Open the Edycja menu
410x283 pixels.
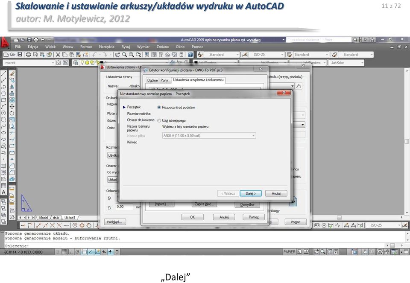[33, 47]
